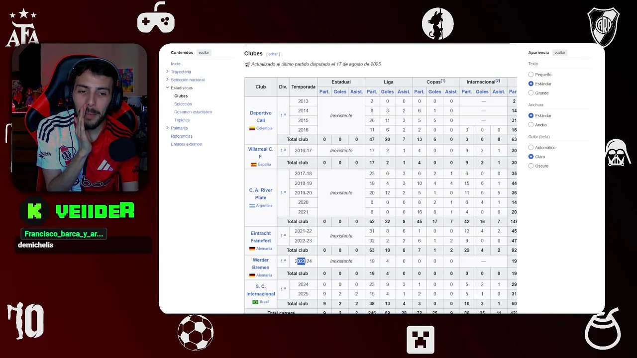Click the Minecraft creeper face overlay icon
This screenshot has height=358, width=637.
tap(421, 340)
